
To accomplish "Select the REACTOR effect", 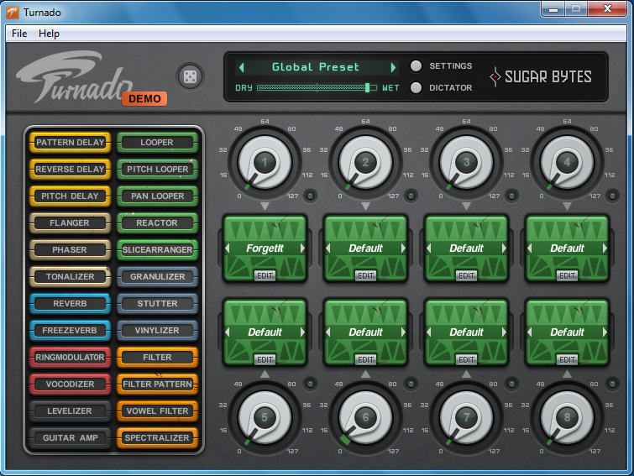I will pos(157,223).
